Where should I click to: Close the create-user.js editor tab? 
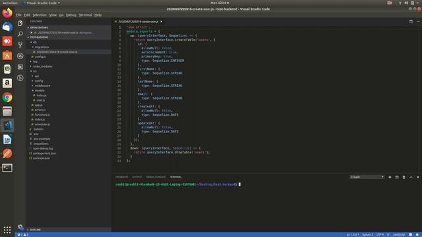tap(161, 22)
